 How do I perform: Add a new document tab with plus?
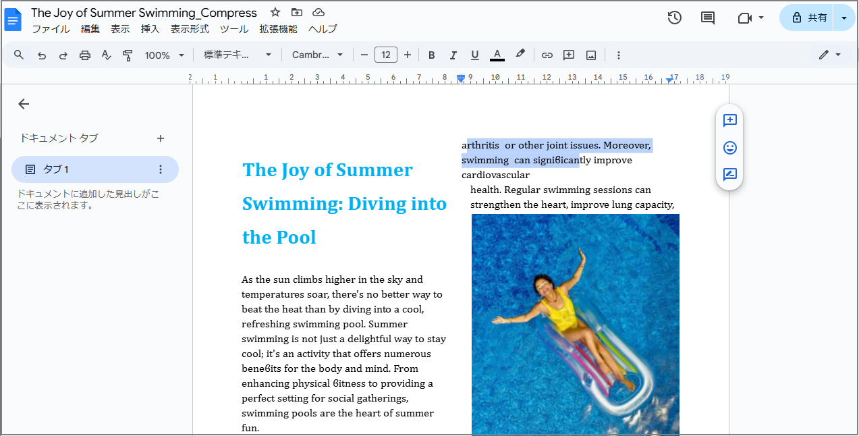pyautogui.click(x=161, y=138)
